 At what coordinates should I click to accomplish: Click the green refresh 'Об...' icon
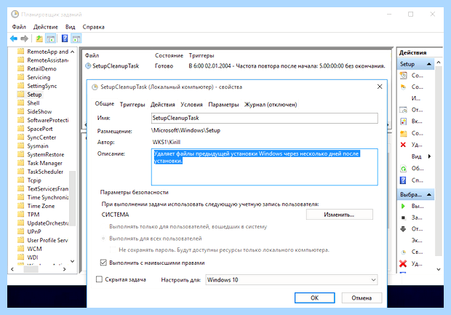tap(404, 169)
